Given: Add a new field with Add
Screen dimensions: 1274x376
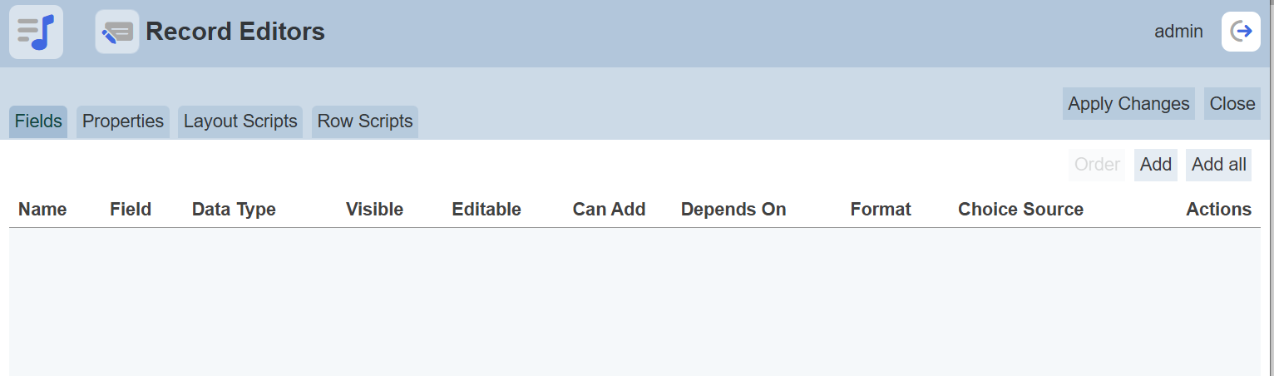Looking at the screenshot, I should pos(1155,165).
